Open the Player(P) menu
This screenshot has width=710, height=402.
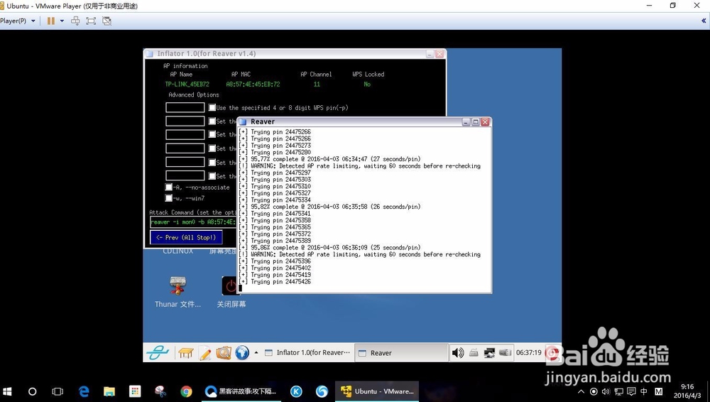pyautogui.click(x=13, y=21)
